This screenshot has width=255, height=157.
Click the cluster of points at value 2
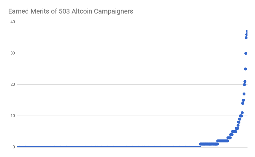(x=223, y=141)
